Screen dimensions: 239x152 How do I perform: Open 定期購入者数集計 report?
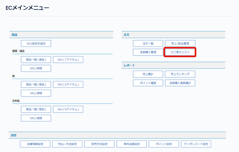180,83
